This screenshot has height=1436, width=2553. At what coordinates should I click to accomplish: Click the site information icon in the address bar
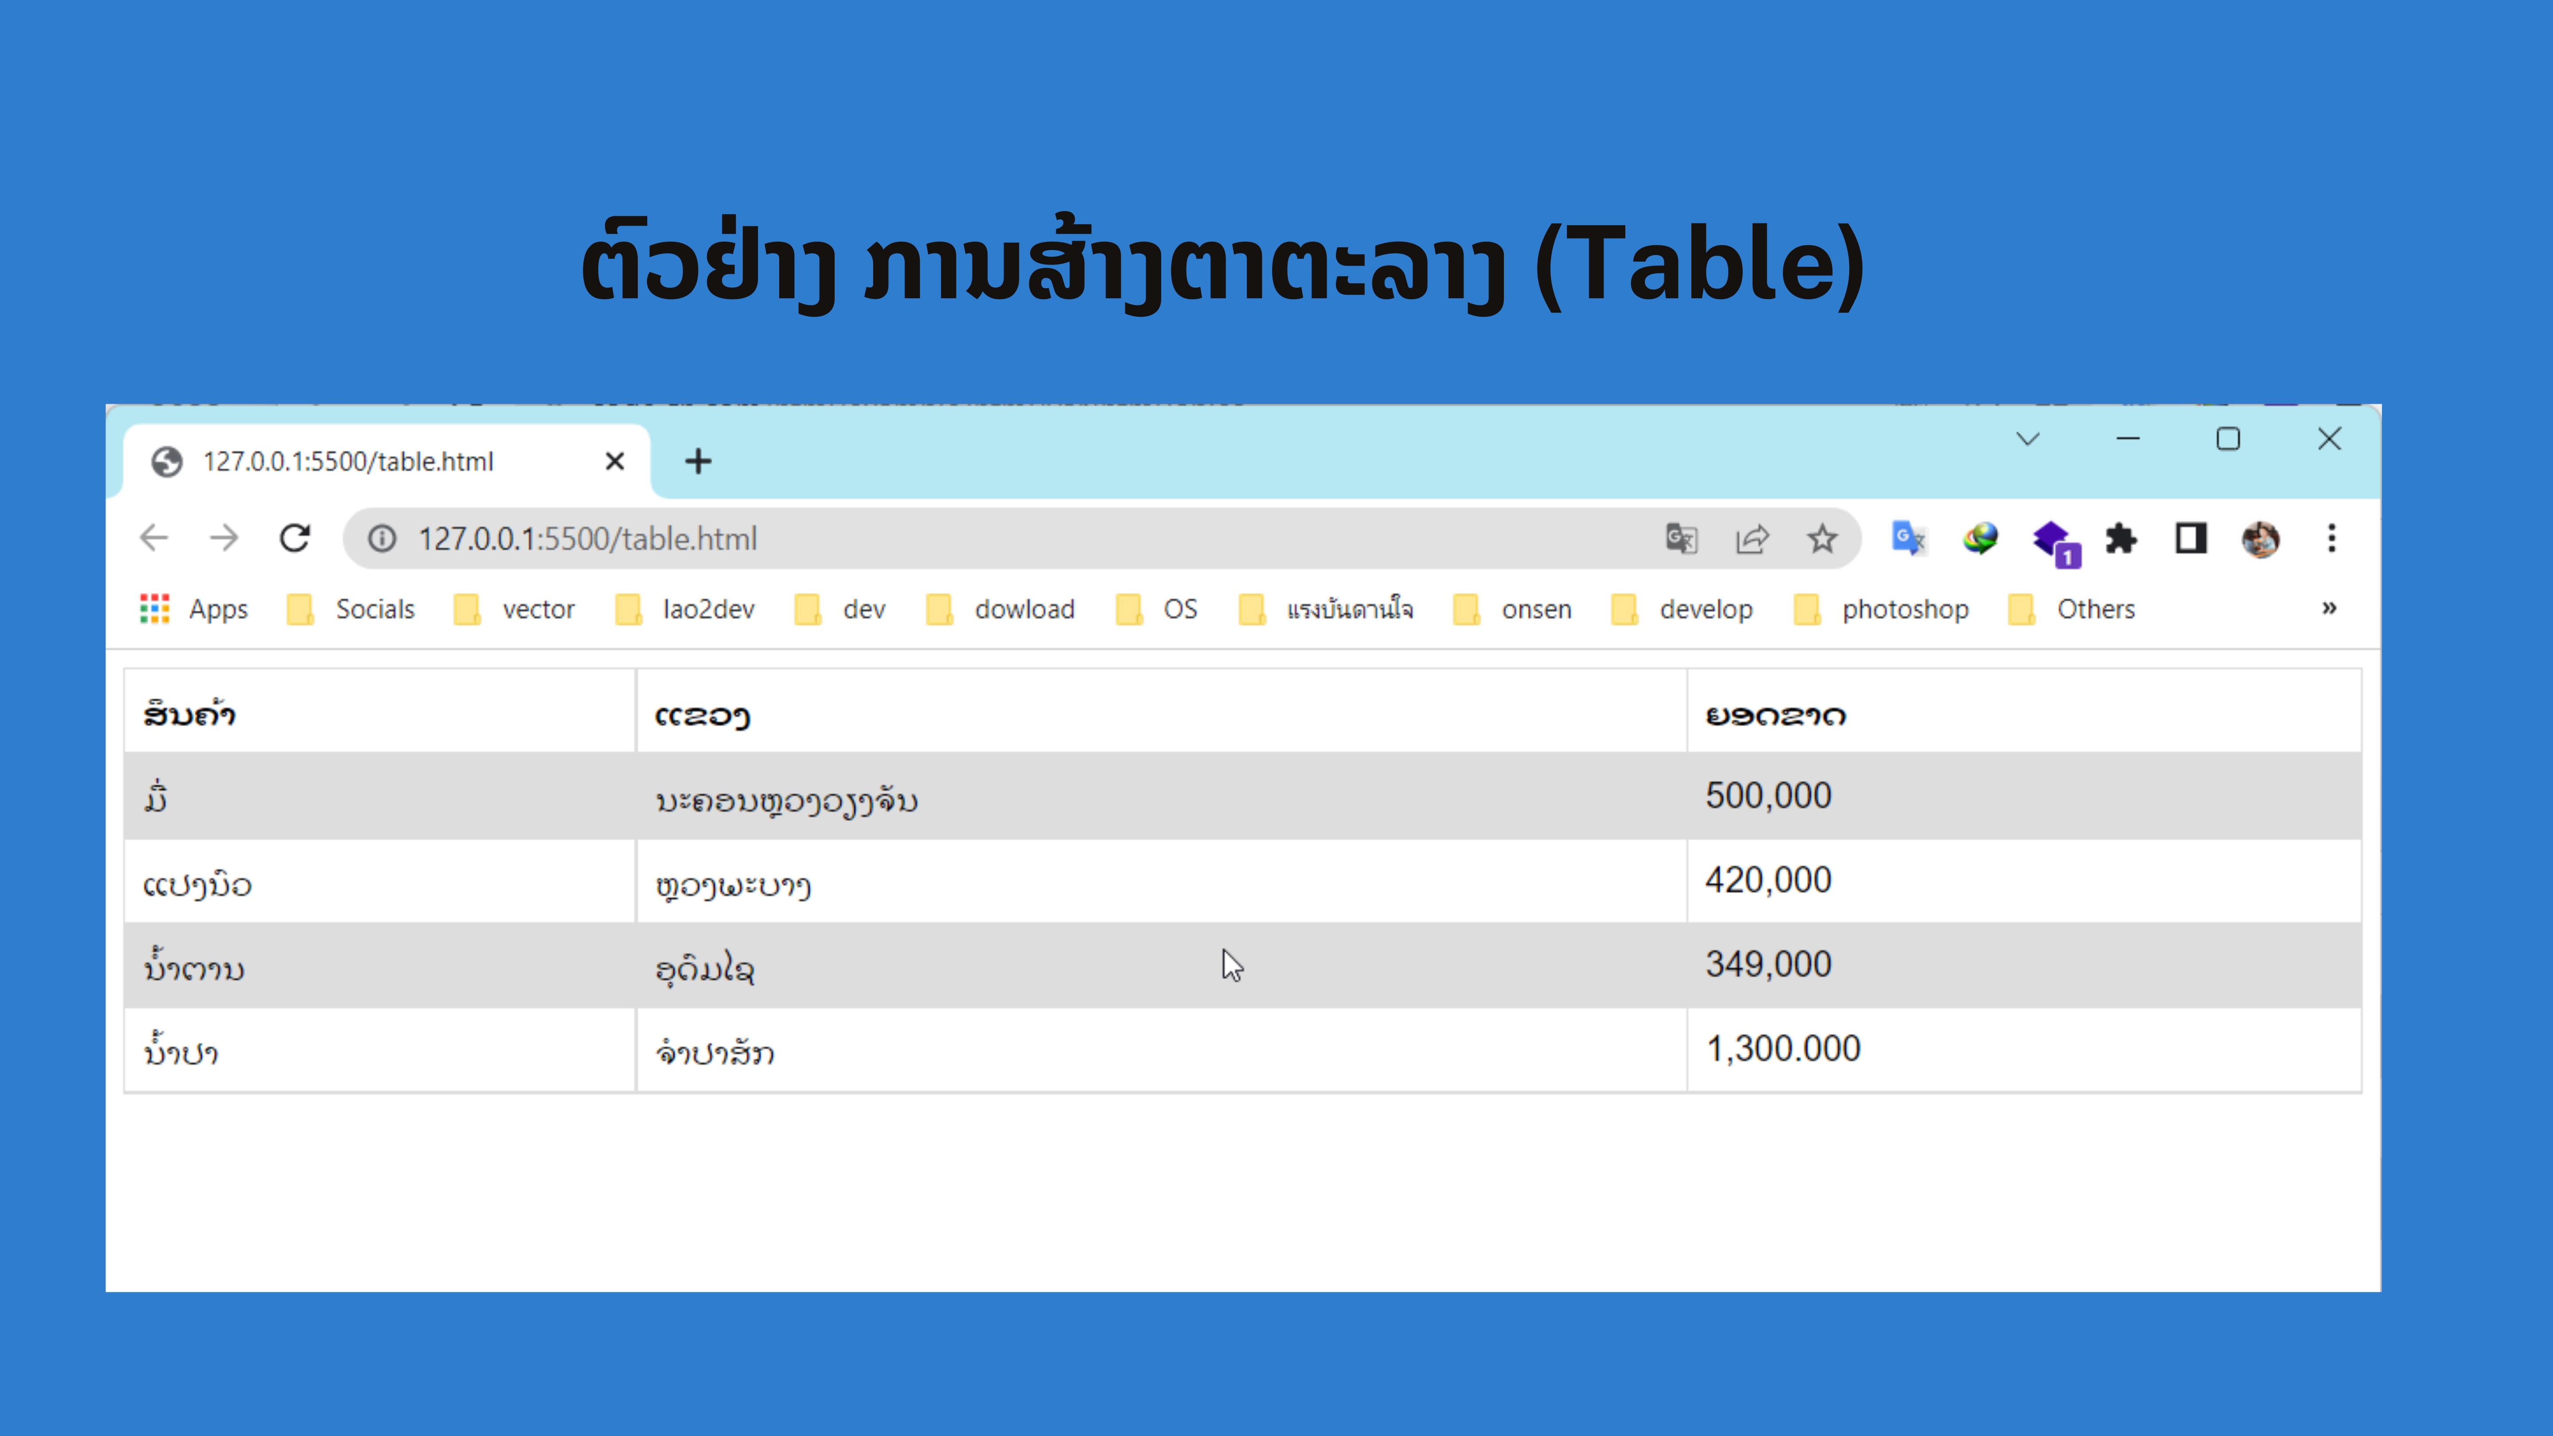(x=382, y=538)
